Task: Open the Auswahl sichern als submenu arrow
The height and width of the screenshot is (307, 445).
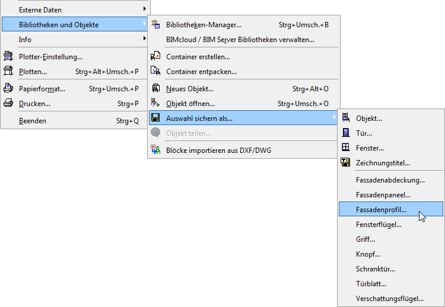Action: [x=335, y=118]
